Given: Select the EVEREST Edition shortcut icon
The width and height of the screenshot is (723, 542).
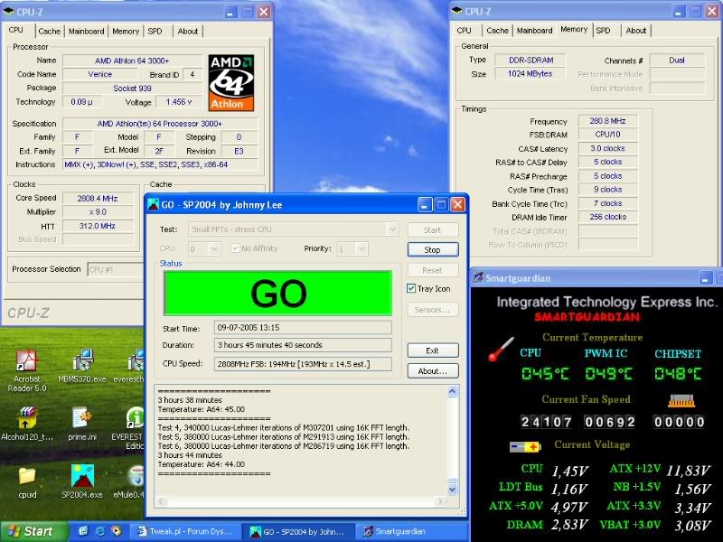Looking at the screenshot, I should [136, 418].
